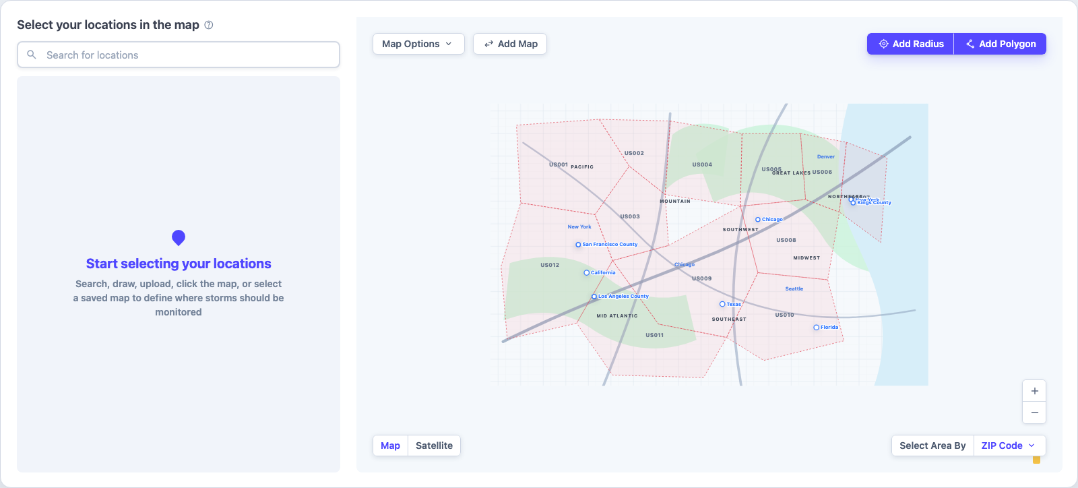Viewport: 1078px width, 488px height.
Task: Select the Los Angeles County map marker
Action: point(594,297)
